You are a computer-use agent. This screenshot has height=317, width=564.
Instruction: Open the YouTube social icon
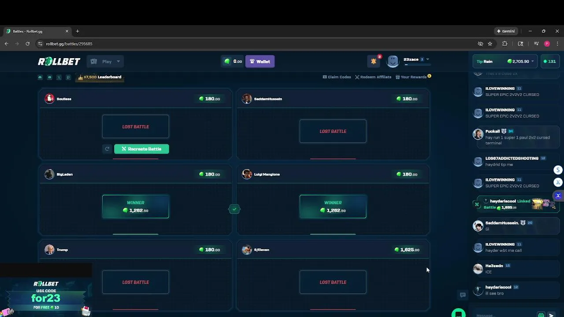(x=49, y=77)
